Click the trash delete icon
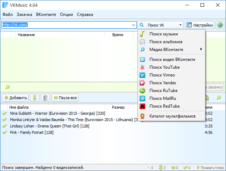The image size is (226, 171). pyautogui.click(x=45, y=98)
